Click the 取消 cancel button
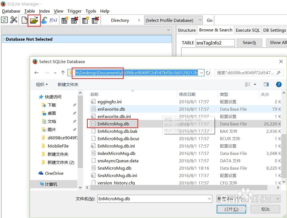Viewport: 287px width, 218px height. click(265, 209)
